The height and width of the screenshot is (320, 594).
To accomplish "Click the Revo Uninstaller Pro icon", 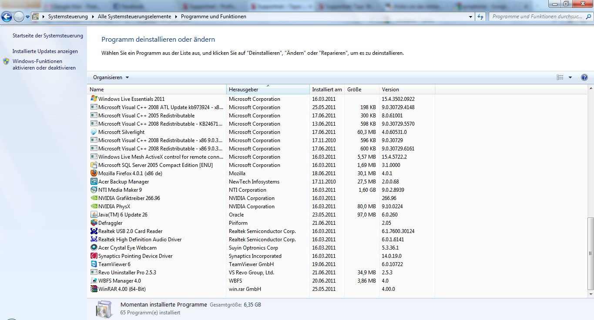I will point(94,272).
